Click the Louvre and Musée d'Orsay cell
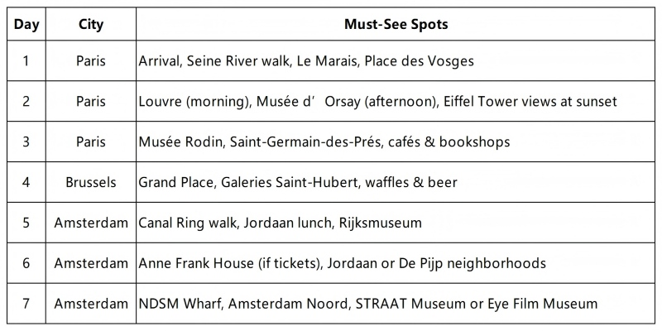662x331 pixels. tap(377, 101)
